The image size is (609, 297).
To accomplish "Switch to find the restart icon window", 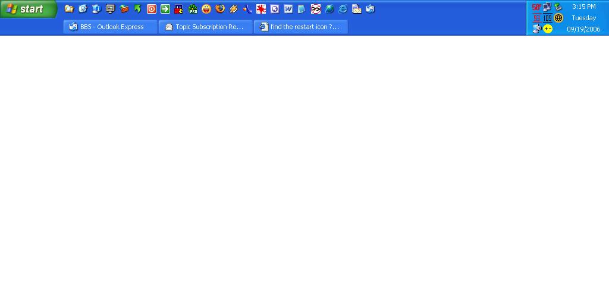I will (300, 27).
